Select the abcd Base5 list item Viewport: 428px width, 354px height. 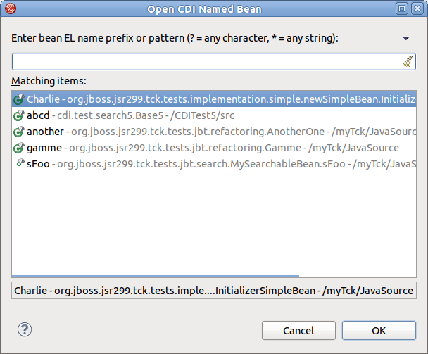[x=141, y=116]
